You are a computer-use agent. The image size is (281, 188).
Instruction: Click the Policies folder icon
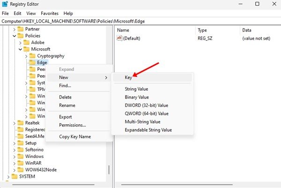[x=21, y=36]
